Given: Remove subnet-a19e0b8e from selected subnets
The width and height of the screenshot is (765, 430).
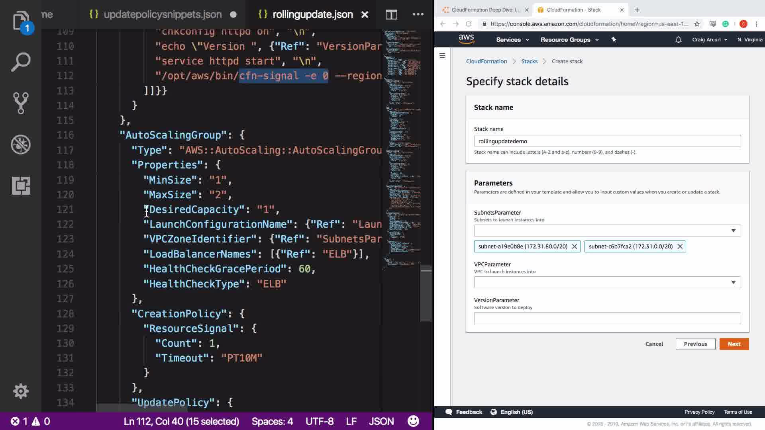Looking at the screenshot, I should (x=574, y=246).
